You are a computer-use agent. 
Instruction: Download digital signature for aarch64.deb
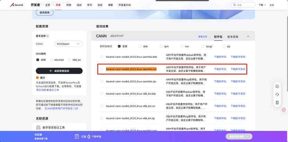[x=238, y=57]
